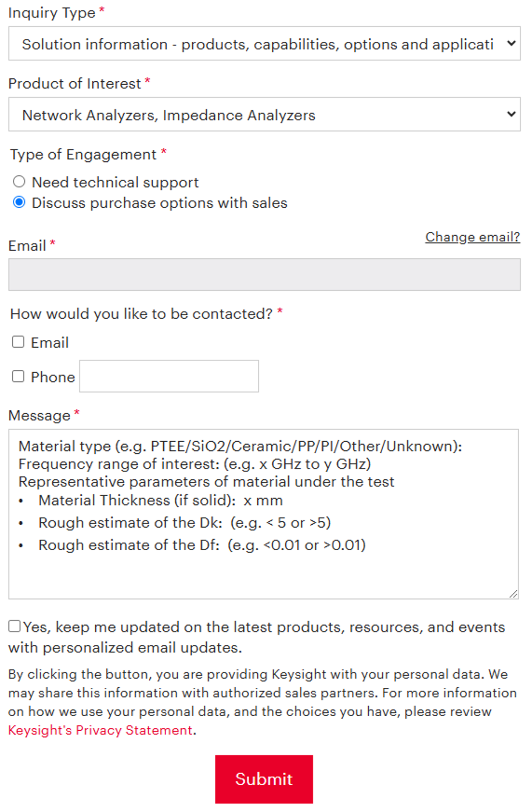Click the Change email? link
This screenshot has height=812, width=532.
click(x=472, y=237)
